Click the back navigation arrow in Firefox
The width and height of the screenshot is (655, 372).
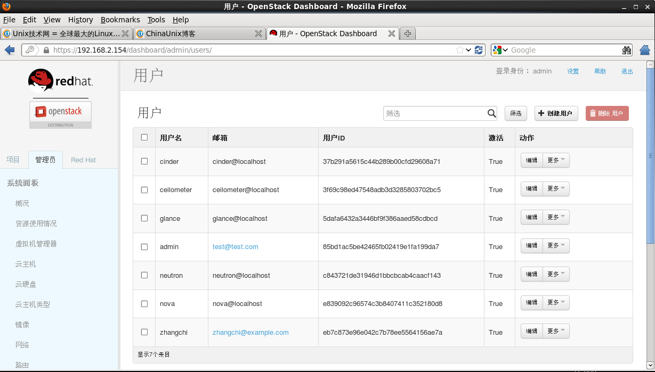click(9, 49)
